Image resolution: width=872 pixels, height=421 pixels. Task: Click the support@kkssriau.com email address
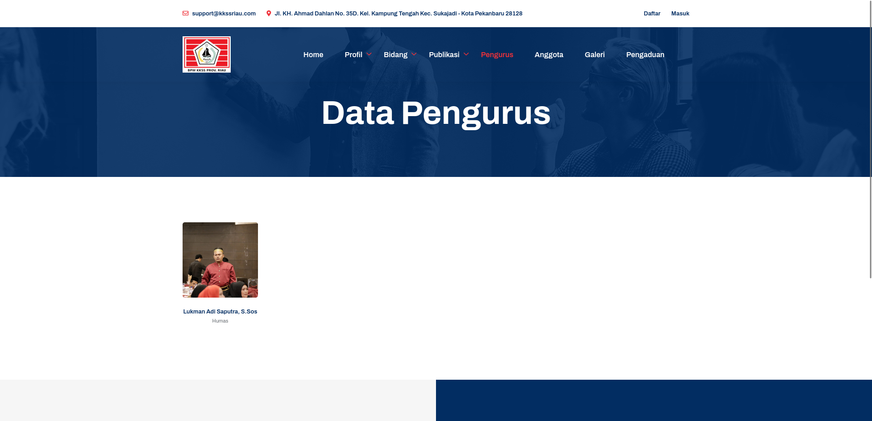tap(224, 14)
